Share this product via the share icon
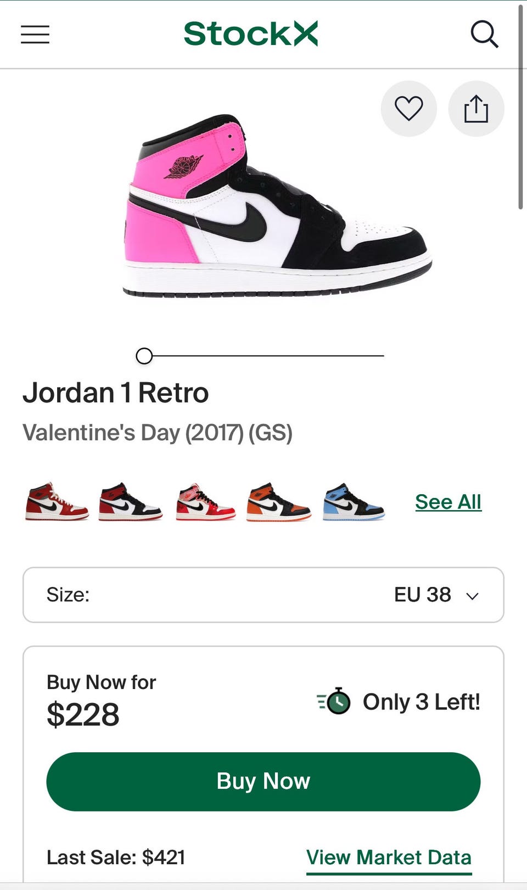527x890 pixels. 476,109
